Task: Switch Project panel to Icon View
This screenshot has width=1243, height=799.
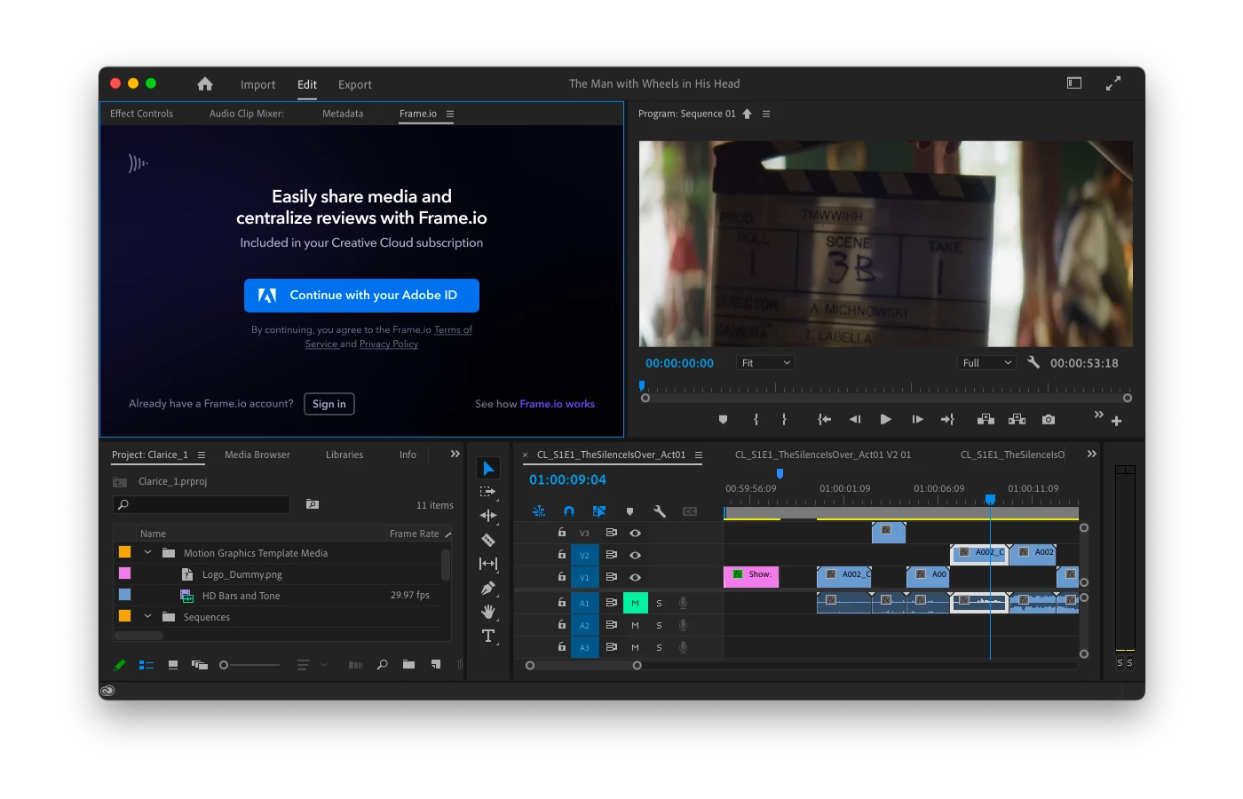Action: [173, 665]
